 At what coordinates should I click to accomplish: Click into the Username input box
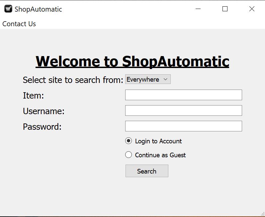[183, 110]
